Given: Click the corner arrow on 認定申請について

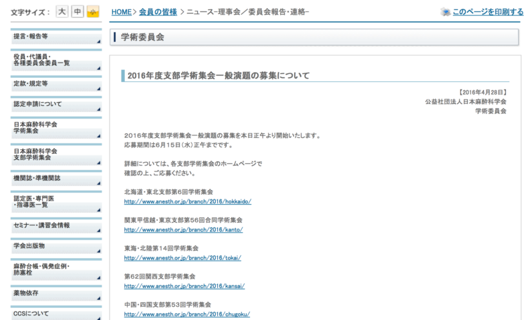Looking at the screenshot, I should pyautogui.click(x=99, y=109).
